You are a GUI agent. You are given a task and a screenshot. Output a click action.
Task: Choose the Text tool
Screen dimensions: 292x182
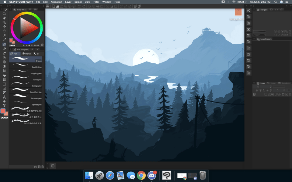pos(4,97)
